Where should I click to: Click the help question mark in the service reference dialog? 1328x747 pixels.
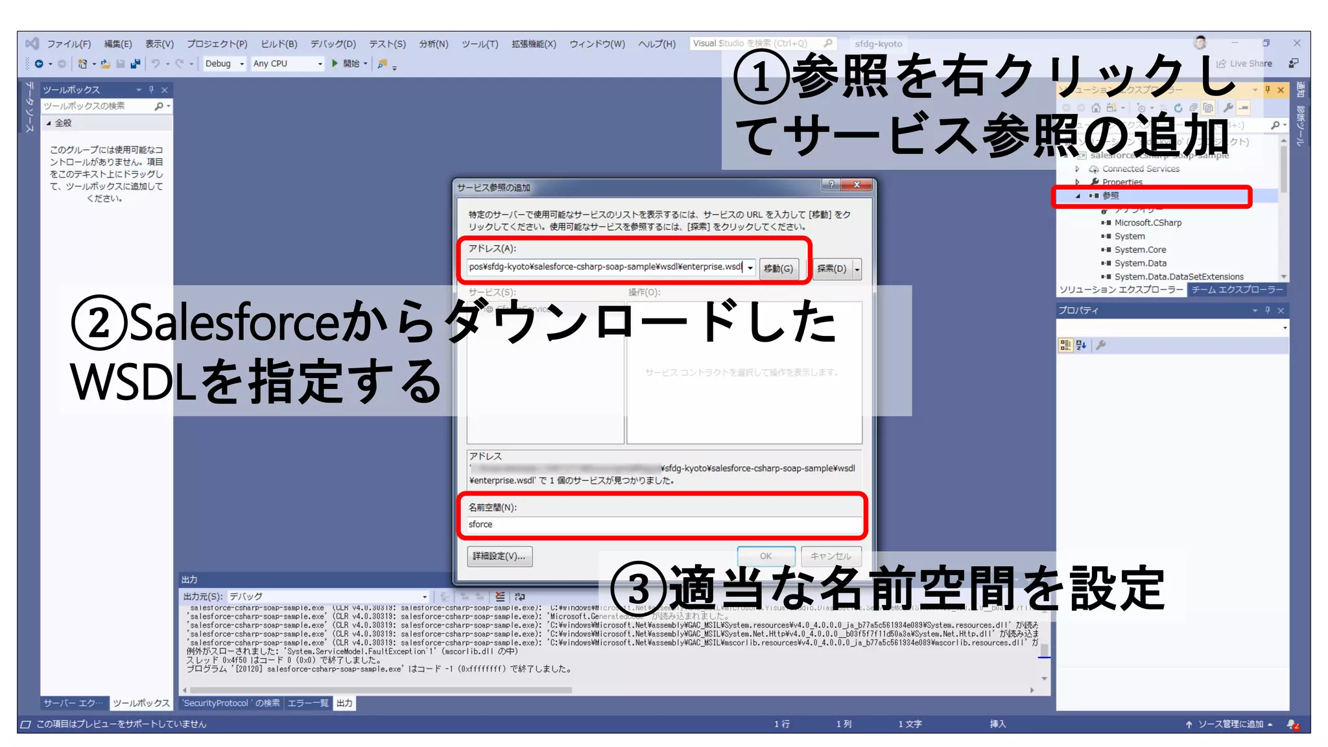point(831,185)
